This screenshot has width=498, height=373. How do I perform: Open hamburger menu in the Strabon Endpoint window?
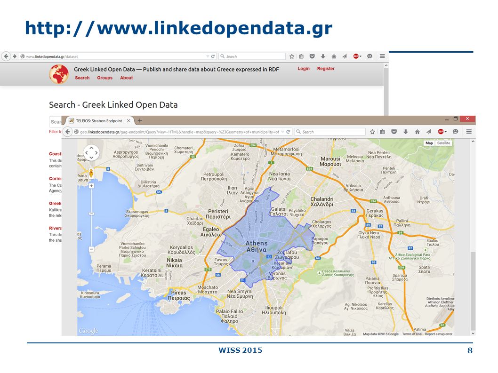(x=469, y=132)
